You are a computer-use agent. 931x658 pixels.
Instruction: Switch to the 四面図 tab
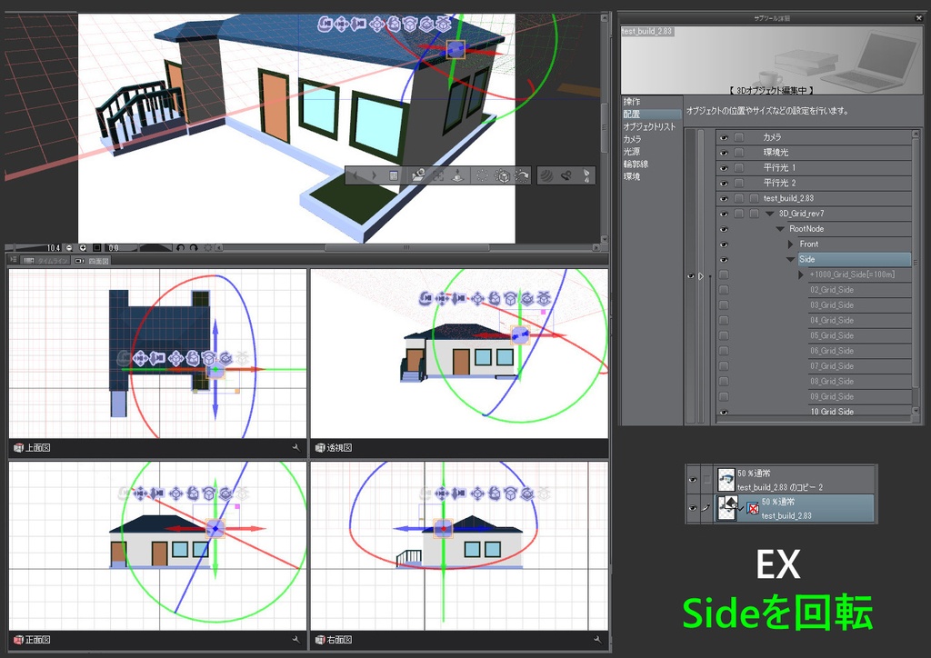pos(97,260)
